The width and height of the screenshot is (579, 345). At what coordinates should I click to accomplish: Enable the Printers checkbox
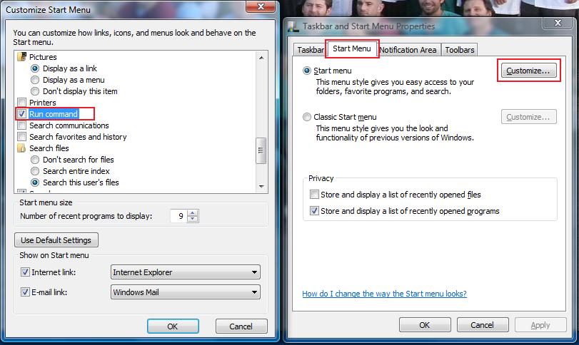pos(22,103)
